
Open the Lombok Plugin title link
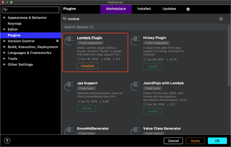coord(90,38)
